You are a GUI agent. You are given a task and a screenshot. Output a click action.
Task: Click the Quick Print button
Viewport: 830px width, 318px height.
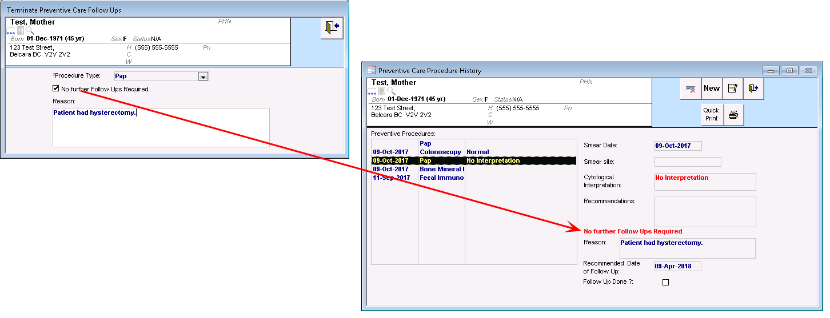point(712,115)
